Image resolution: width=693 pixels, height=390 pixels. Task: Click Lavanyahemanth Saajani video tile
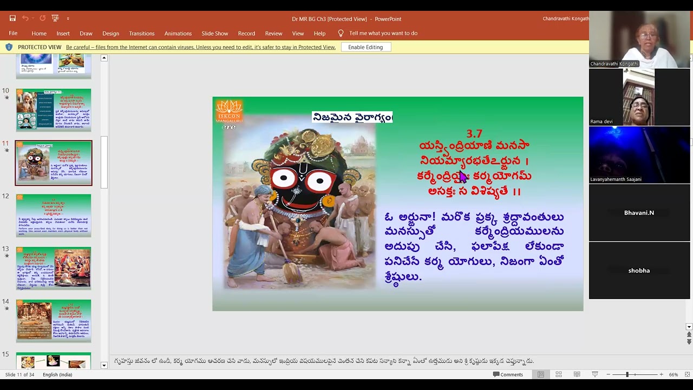pos(639,155)
